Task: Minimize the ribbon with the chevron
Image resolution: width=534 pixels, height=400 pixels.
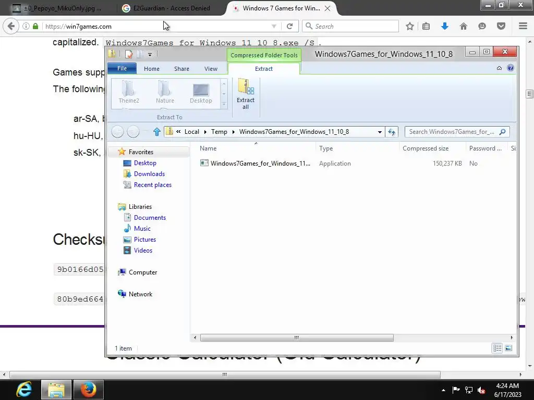Action: [x=499, y=68]
